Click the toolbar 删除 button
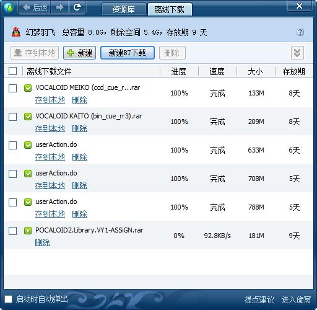Viewport: 317px width, 310px height. [172, 53]
